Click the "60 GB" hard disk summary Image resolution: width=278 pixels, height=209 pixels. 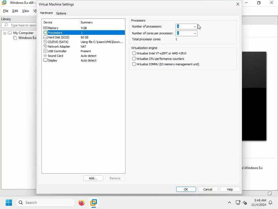85,37
